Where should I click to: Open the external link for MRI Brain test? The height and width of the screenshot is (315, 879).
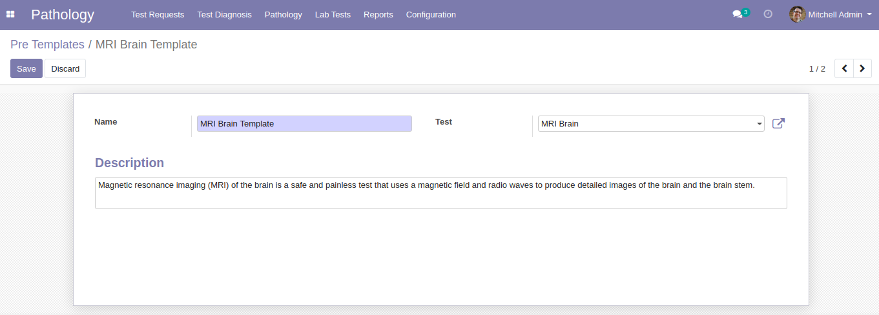pos(779,123)
